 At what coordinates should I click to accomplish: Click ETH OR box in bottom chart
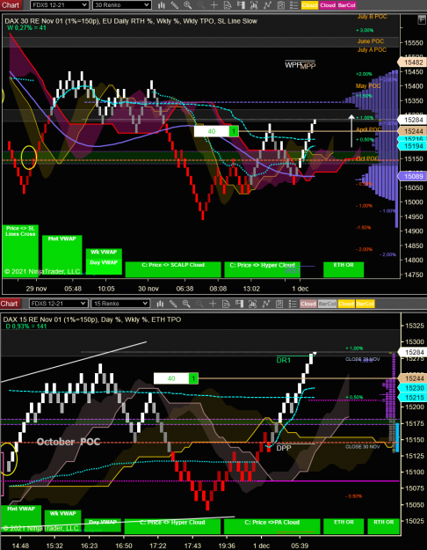tap(344, 526)
